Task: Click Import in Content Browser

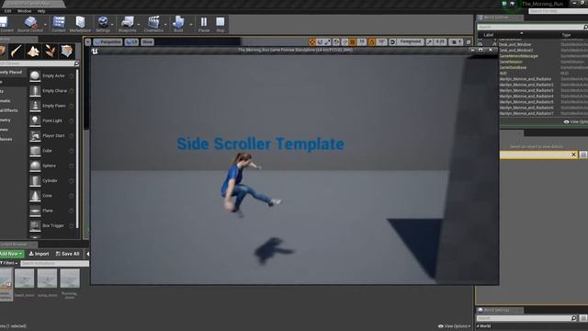Action: pyautogui.click(x=39, y=254)
